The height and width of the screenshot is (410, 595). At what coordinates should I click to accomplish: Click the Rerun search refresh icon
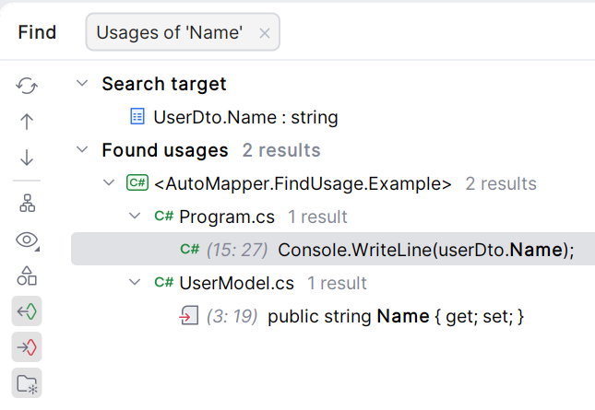point(27,86)
